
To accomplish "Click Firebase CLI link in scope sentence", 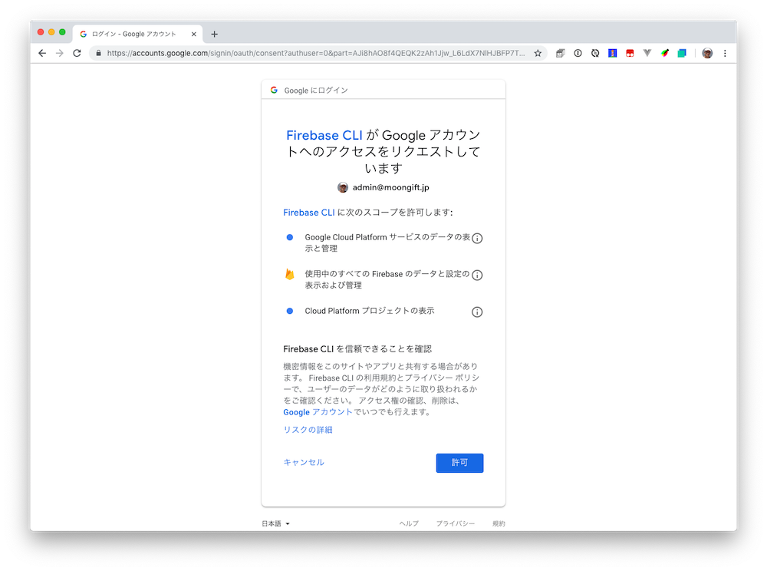I will 309,213.
